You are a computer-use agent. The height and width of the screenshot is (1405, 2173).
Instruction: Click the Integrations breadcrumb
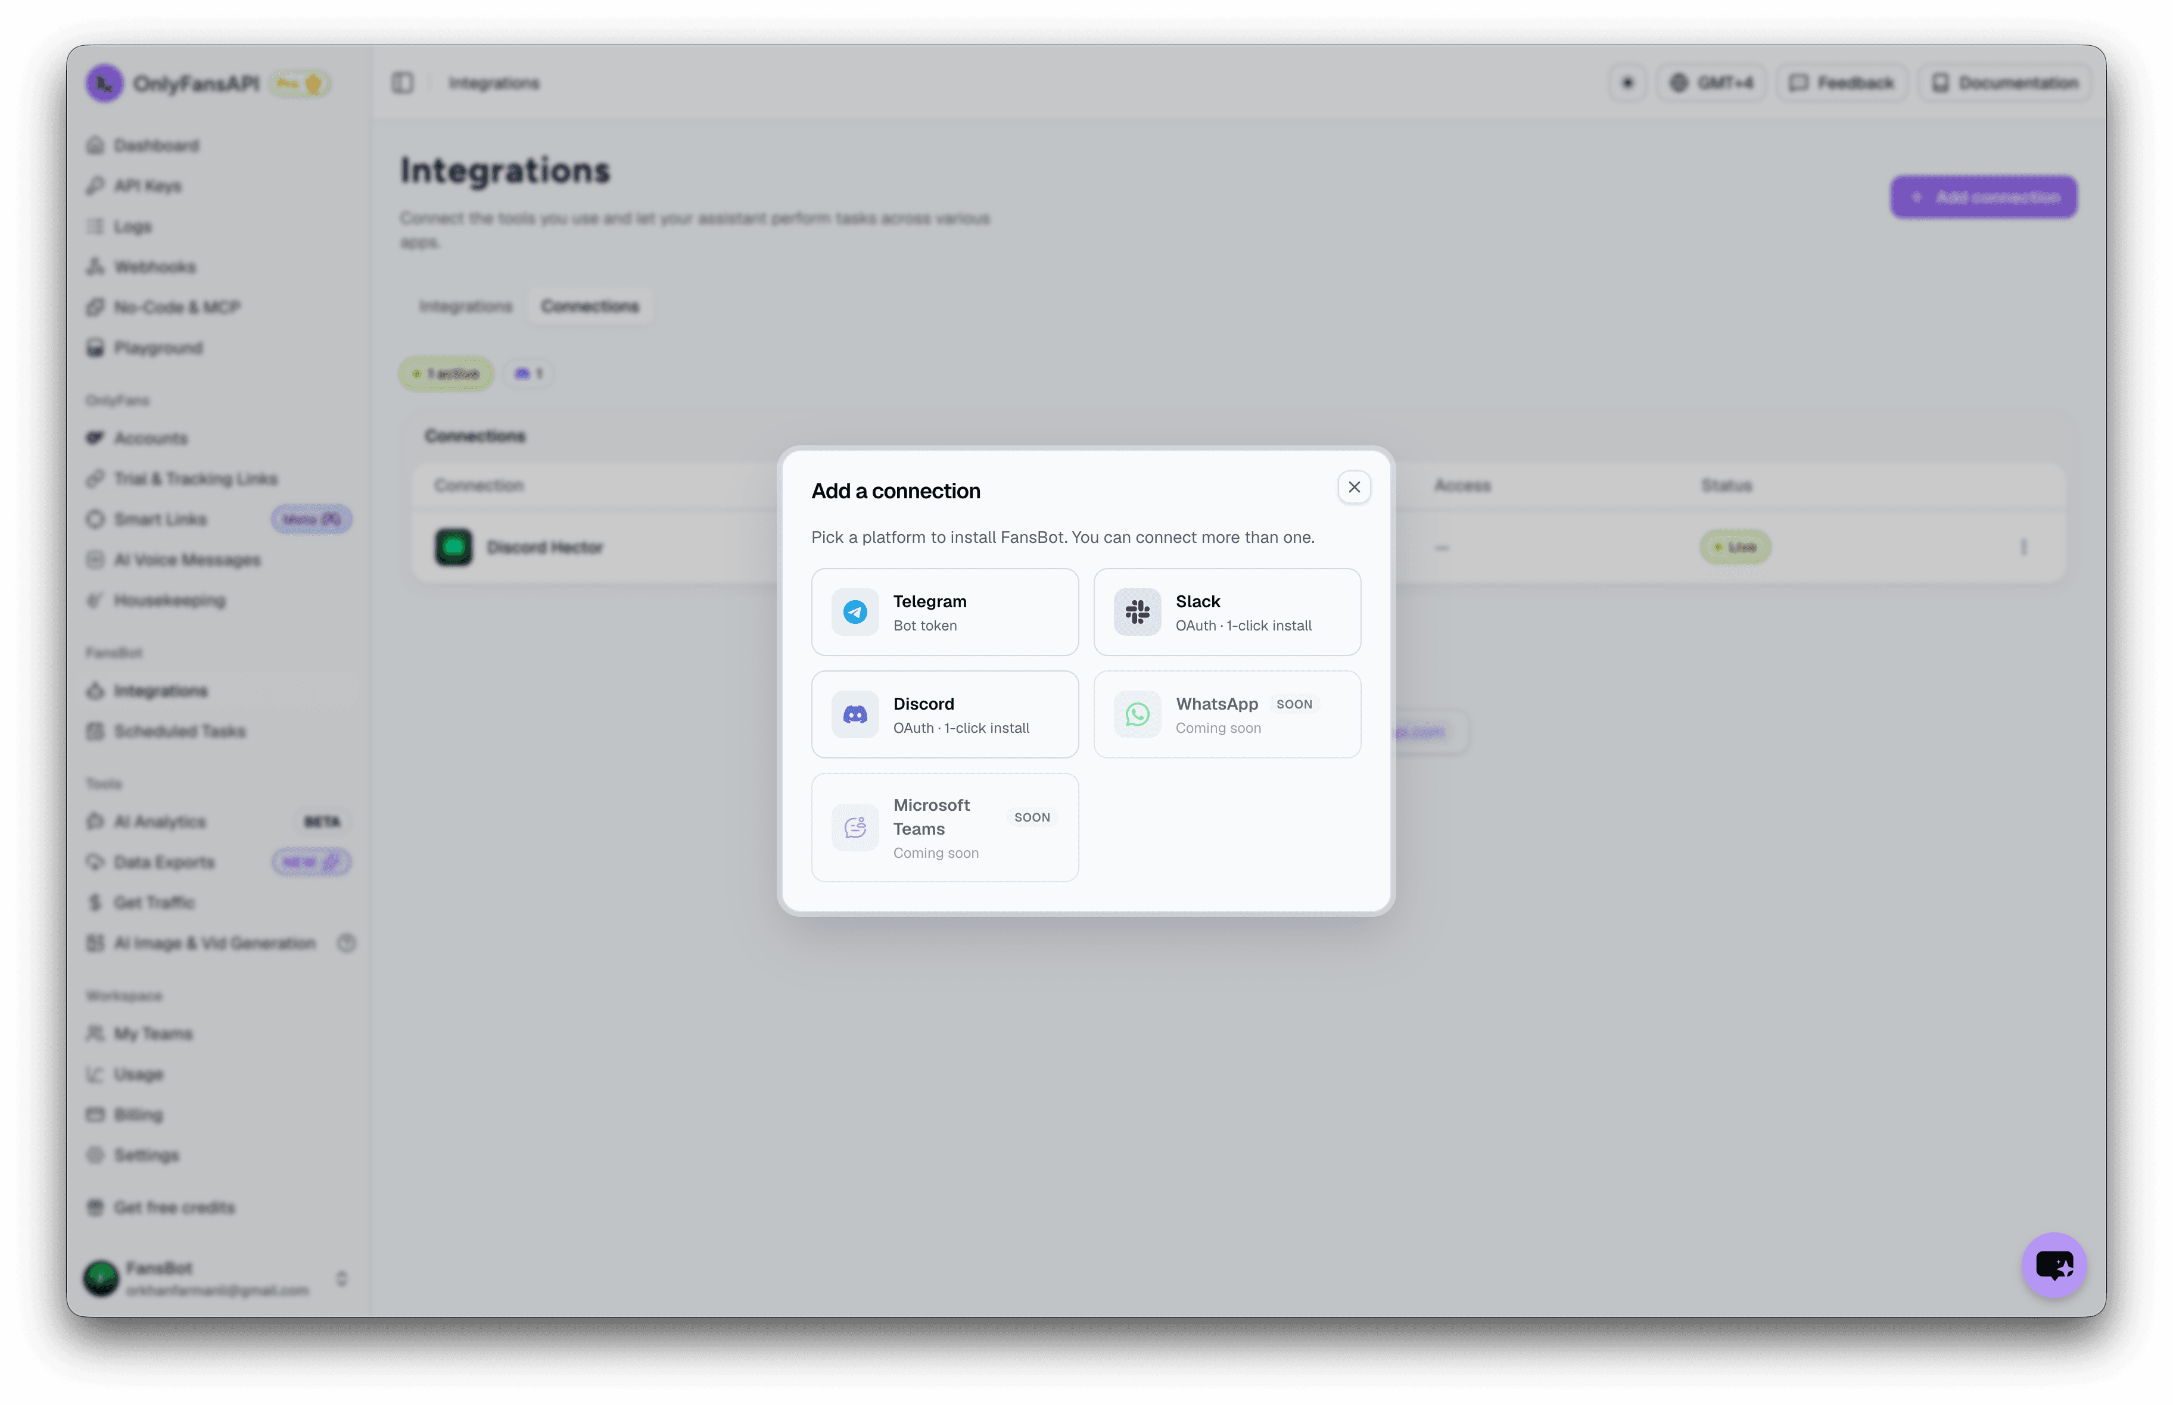point(494,83)
